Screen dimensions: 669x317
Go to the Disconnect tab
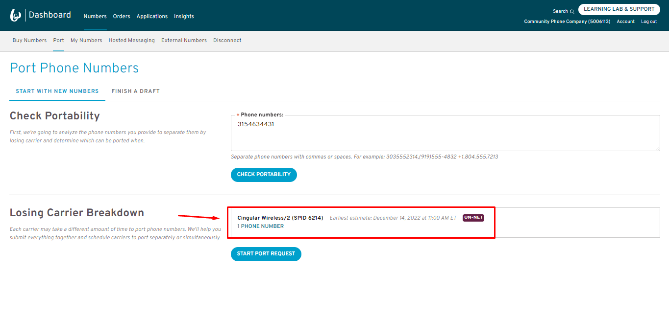227,40
